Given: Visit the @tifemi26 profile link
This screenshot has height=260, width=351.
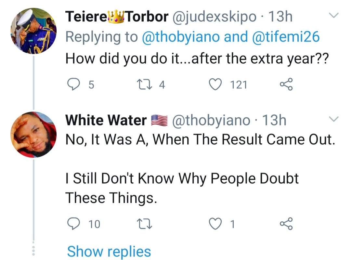Looking at the screenshot, I should click(286, 37).
